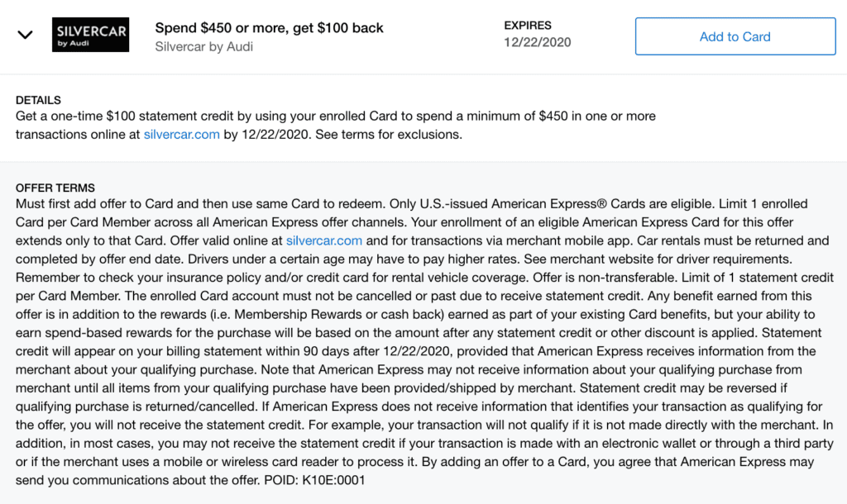Click the EXPIRES label
The width and height of the screenshot is (847, 504).
[x=528, y=26]
